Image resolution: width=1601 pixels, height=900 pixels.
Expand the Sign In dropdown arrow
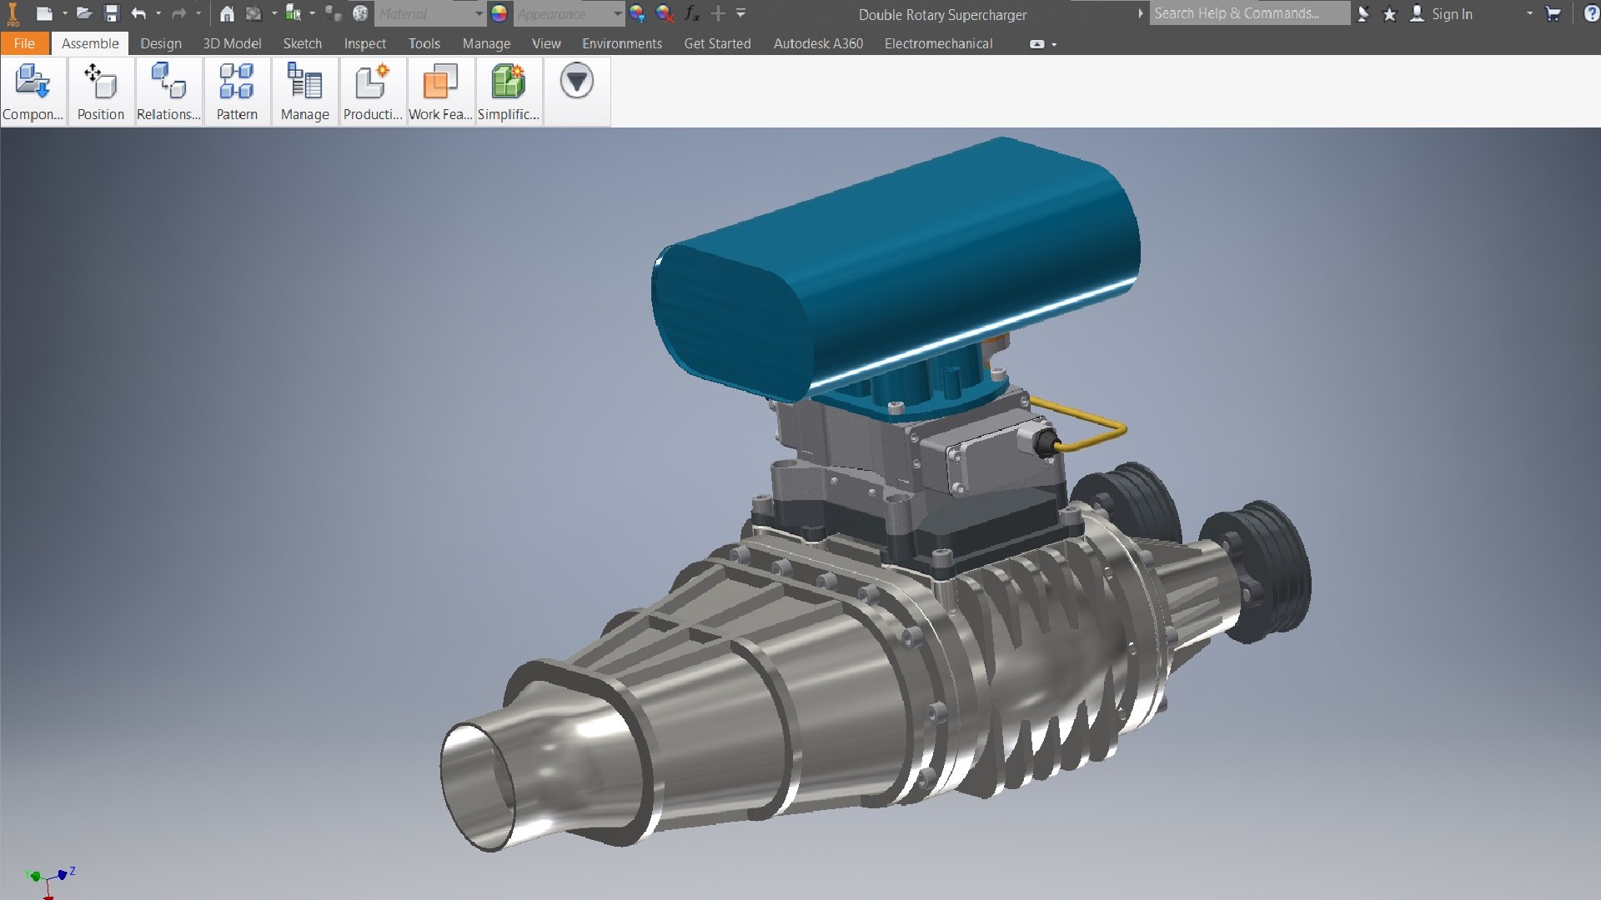point(1529,13)
